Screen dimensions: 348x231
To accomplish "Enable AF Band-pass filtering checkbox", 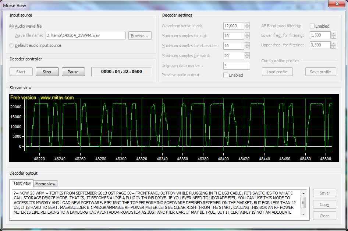I will pos(312,26).
